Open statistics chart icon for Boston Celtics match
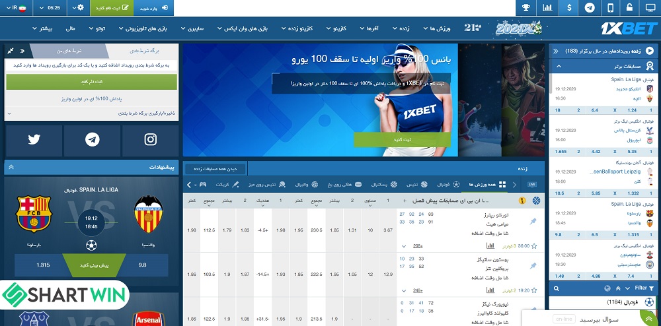Image resolution: width=661 pixels, height=326 pixels. click(x=490, y=290)
